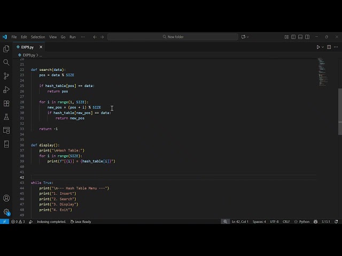Click the editor vertical scrollbar thumb
342x256 pixels.
[x=340, y=111]
